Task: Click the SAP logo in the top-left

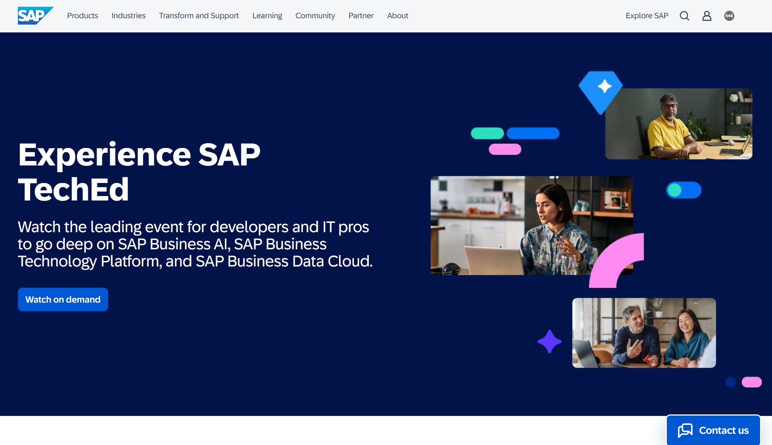Action: pos(35,15)
